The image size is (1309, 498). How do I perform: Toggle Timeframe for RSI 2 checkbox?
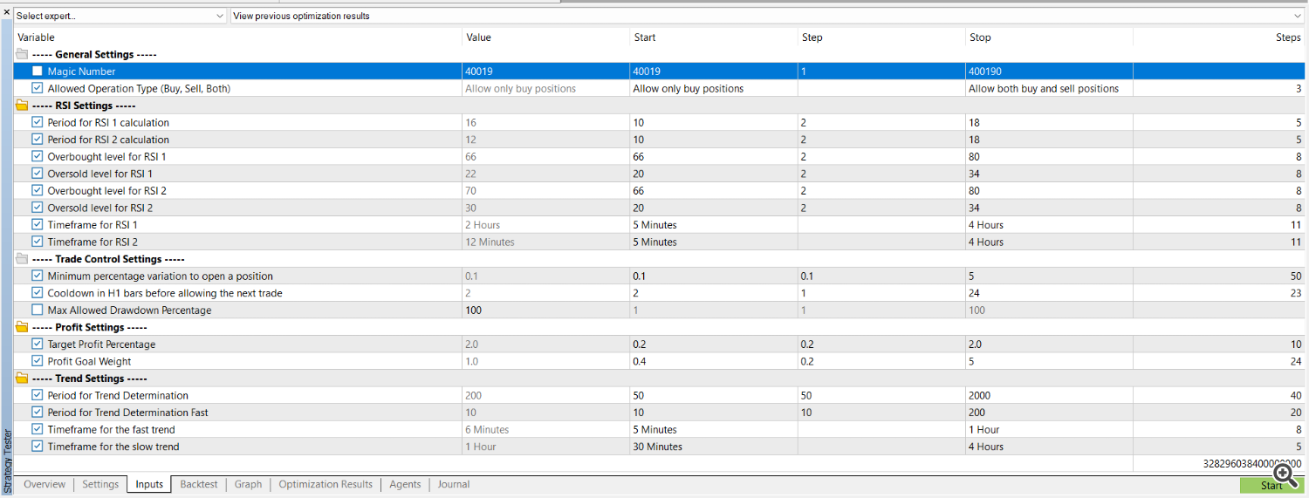pyautogui.click(x=37, y=242)
